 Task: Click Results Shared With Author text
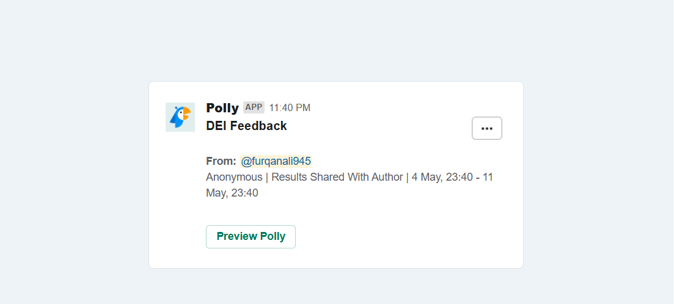[337, 177]
